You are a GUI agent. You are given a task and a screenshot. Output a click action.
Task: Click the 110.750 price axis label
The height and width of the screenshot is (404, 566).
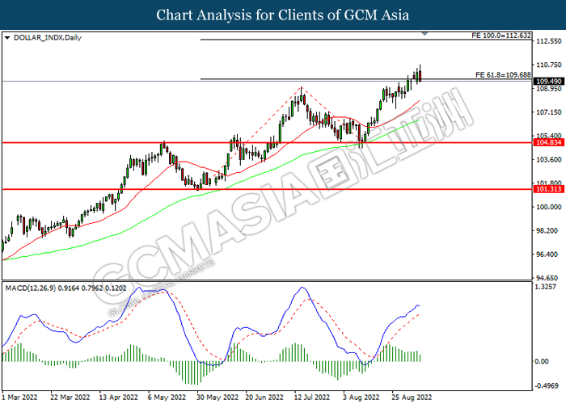pos(549,65)
